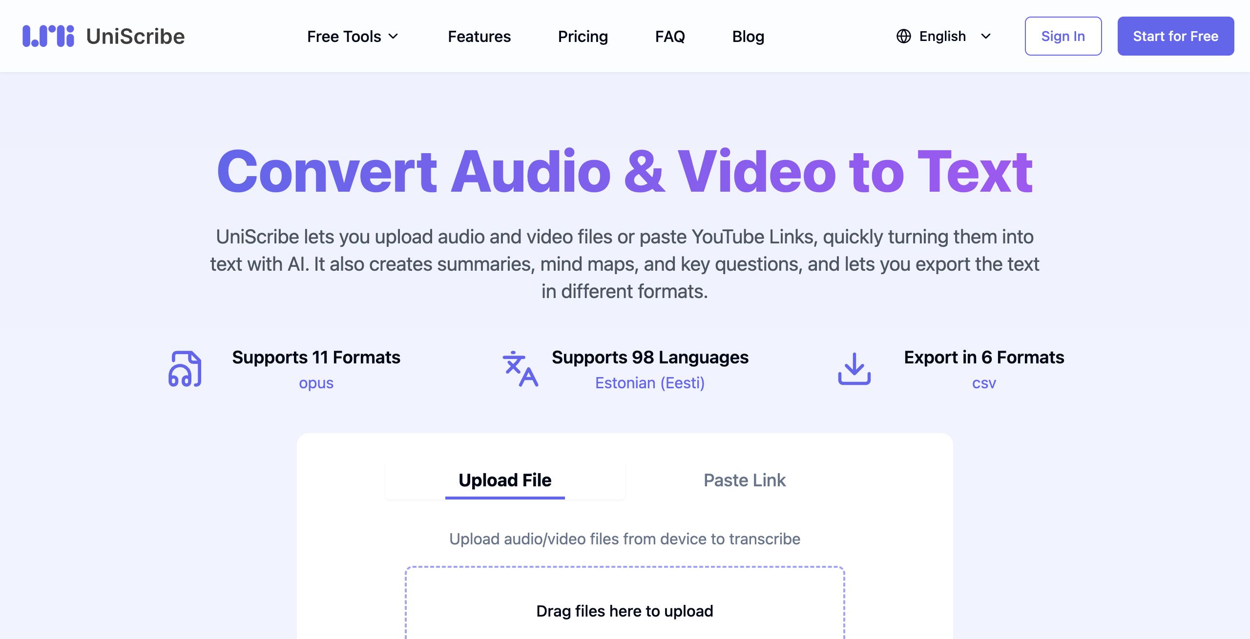Click the UniScribe logo icon

click(x=48, y=36)
